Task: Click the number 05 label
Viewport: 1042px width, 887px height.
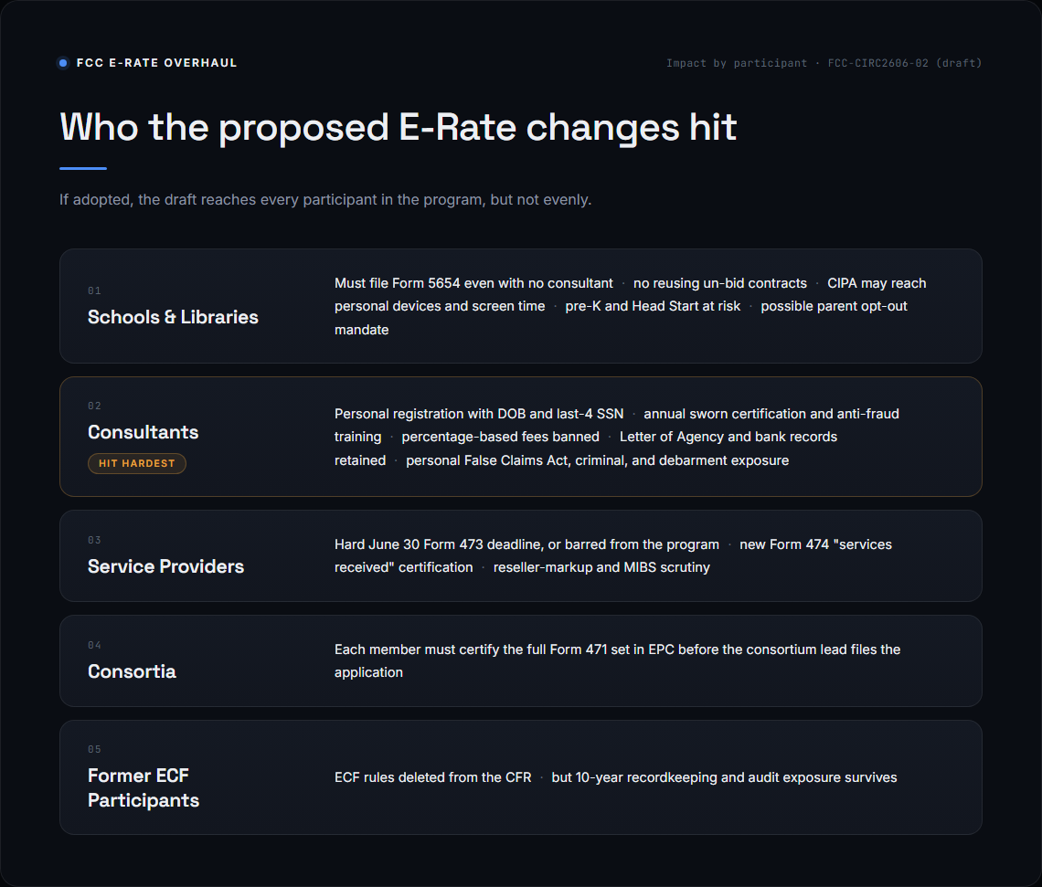Action: coord(94,750)
